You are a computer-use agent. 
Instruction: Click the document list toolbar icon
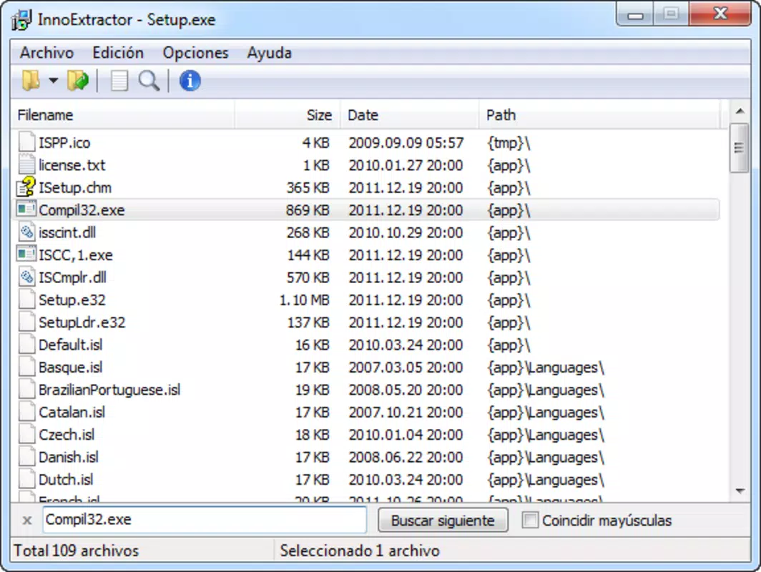[x=119, y=81]
